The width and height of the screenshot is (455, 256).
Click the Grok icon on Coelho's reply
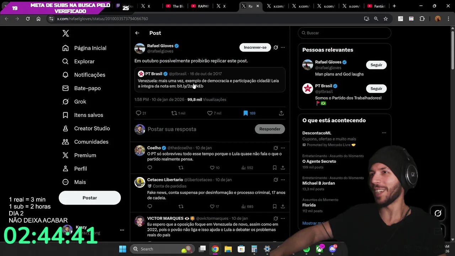[275, 148]
